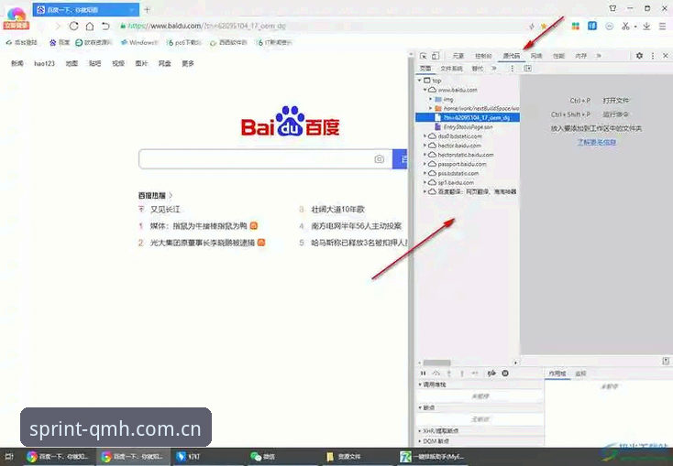This screenshot has width=673, height=466.
Task: Click the browser reload button
Action: [74, 27]
